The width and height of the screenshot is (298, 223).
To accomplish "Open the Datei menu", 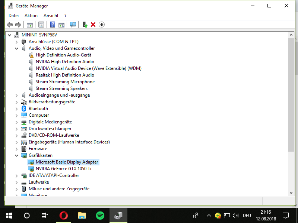I will [x=13, y=16].
